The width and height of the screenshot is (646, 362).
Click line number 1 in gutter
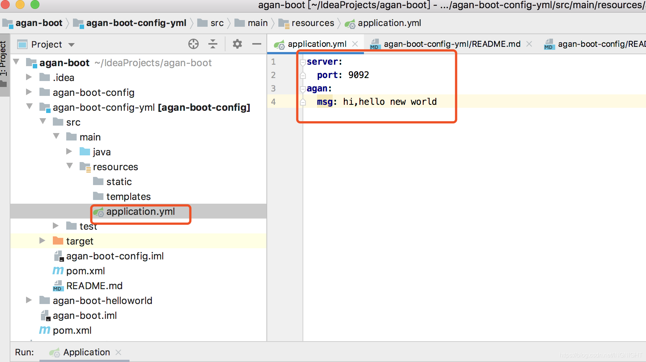[x=274, y=62]
